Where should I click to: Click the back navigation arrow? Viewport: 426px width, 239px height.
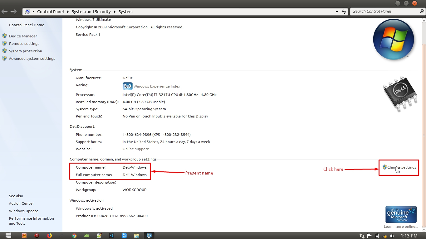click(5, 12)
